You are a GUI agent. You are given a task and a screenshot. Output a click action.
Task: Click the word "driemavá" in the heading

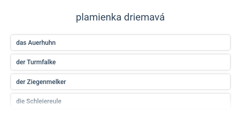(x=144, y=17)
